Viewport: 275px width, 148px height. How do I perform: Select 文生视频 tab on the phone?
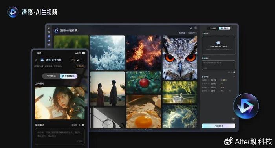[51, 76]
